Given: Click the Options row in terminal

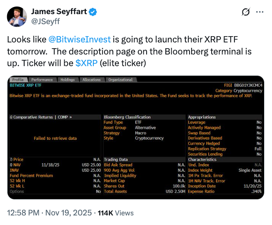Looking at the screenshot, I should 17,191.
